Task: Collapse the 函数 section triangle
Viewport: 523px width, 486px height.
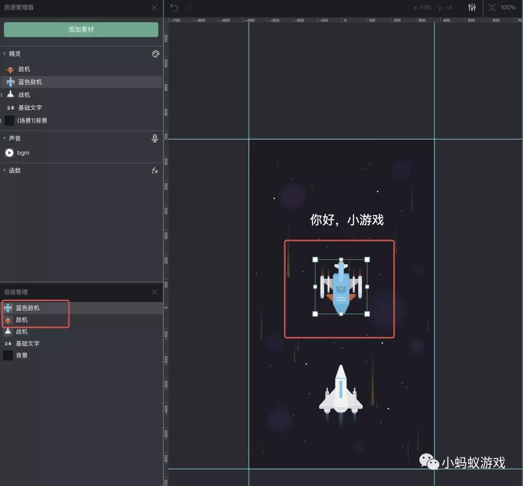Action: coord(4,170)
